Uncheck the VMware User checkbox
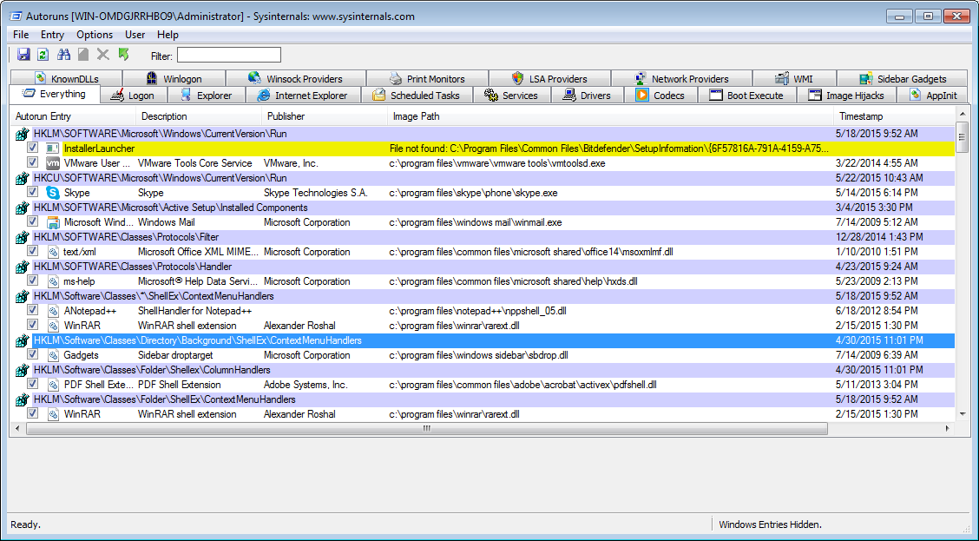 point(32,162)
